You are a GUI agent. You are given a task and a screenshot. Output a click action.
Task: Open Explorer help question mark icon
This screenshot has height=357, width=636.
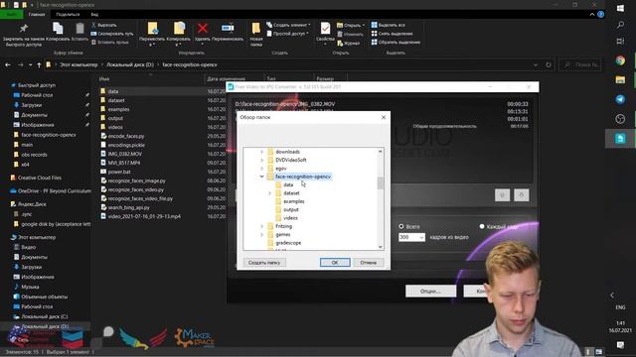pyautogui.click(x=600, y=14)
